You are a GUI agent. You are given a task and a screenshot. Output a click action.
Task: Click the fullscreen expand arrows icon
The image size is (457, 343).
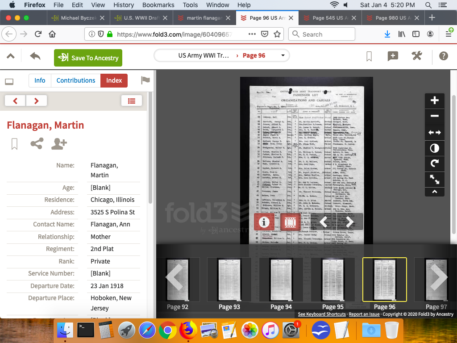point(434,179)
